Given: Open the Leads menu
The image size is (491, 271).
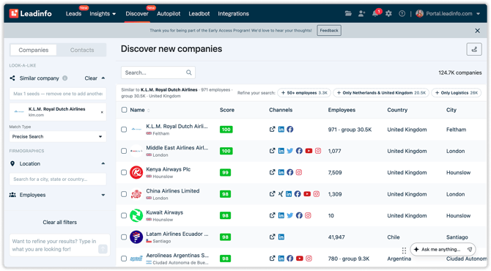Looking at the screenshot, I should pos(73,14).
